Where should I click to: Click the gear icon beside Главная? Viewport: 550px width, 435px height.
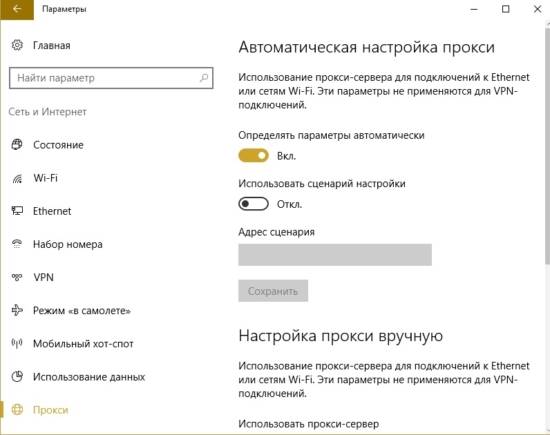(17, 45)
